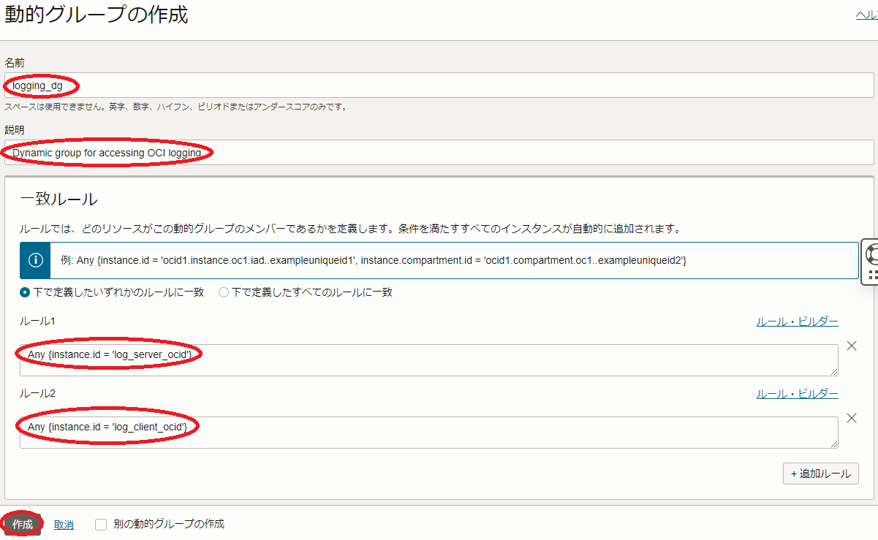This screenshot has height=540, width=878.
Task: Click the '+ 追加ルール' add rule button
Action: point(820,474)
